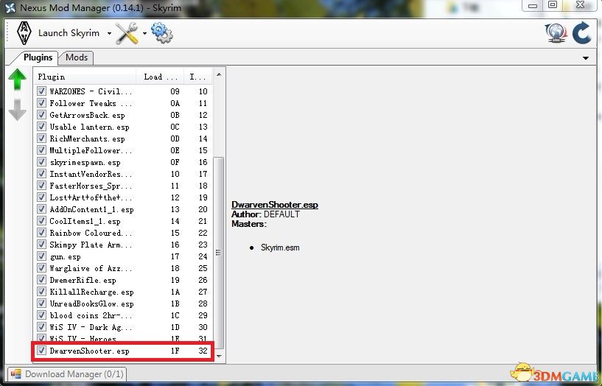Click load order value 0D for RichMerchants

175,138
